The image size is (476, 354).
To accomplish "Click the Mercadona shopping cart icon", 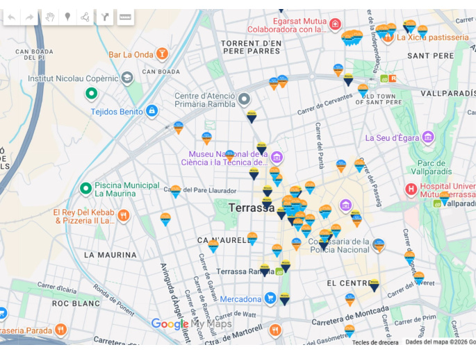I will 270,298.
